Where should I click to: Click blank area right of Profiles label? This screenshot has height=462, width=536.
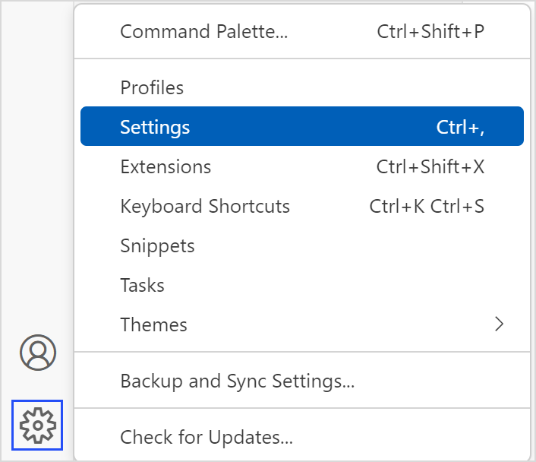tap(342, 88)
